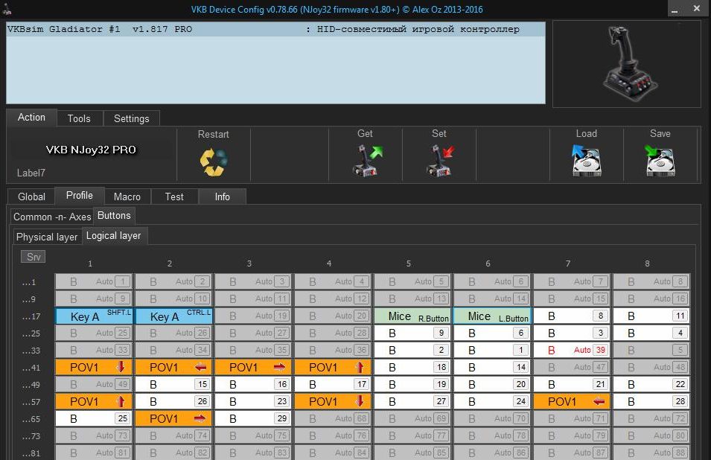Image resolution: width=711 pixels, height=460 pixels.
Task: Click the POV1 left-arrow cell in row ...57
Action: (572, 401)
